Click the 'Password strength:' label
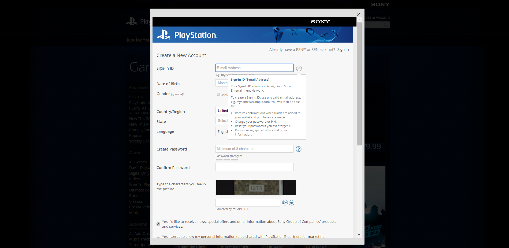Screen dimensions: 509x248 [229, 156]
